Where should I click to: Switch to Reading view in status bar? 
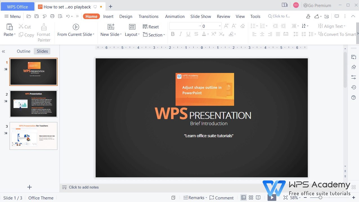(258, 198)
